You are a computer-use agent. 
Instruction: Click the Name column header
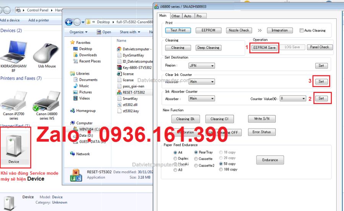click(x=121, y=40)
